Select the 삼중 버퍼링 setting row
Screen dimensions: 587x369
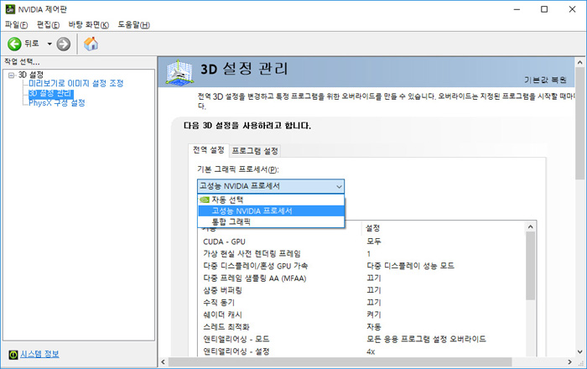[x=362, y=290]
